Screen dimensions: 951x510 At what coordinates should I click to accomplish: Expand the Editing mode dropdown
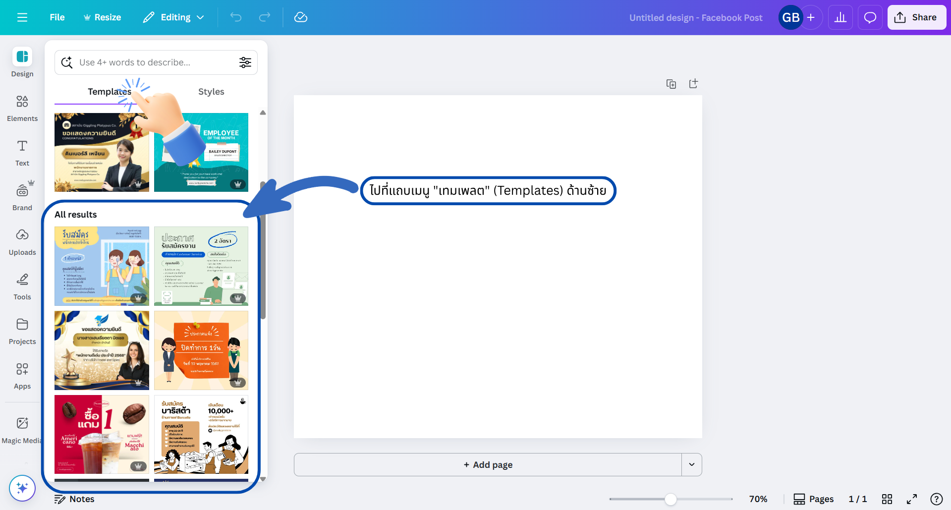(174, 17)
